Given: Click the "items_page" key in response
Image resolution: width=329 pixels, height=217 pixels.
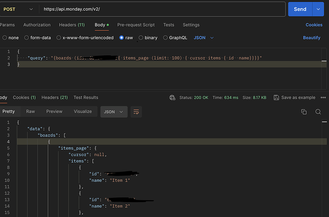Looking at the screenshot, I should pyautogui.click(x=73, y=148).
